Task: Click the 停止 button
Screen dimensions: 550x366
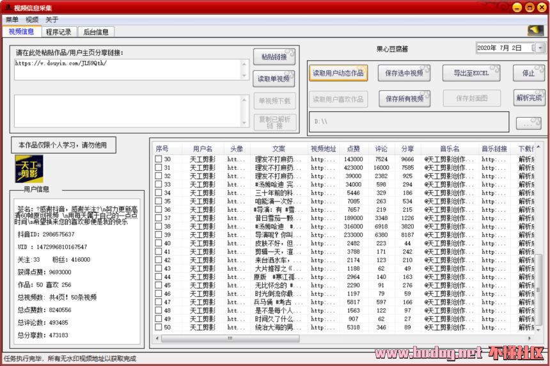Action: point(529,73)
